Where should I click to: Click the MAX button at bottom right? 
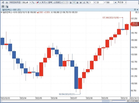tap(136, 101)
